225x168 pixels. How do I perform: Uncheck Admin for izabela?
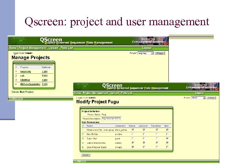click(133, 143)
